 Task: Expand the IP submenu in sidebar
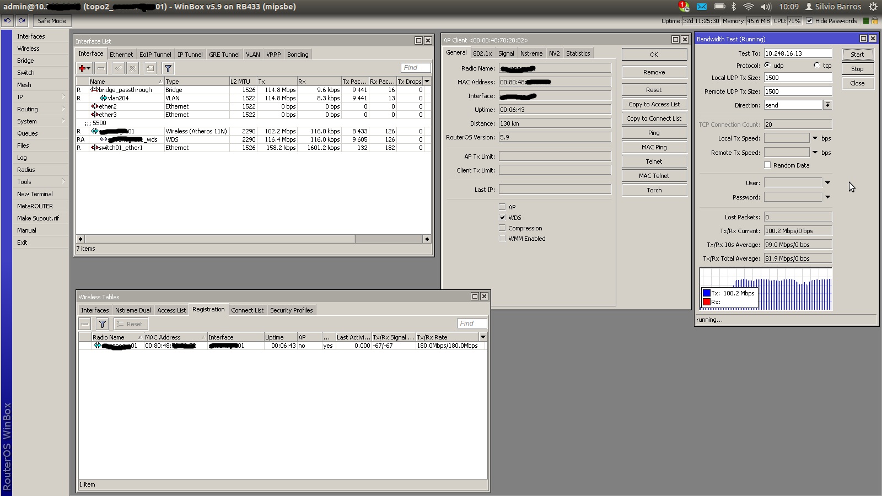[x=63, y=96]
